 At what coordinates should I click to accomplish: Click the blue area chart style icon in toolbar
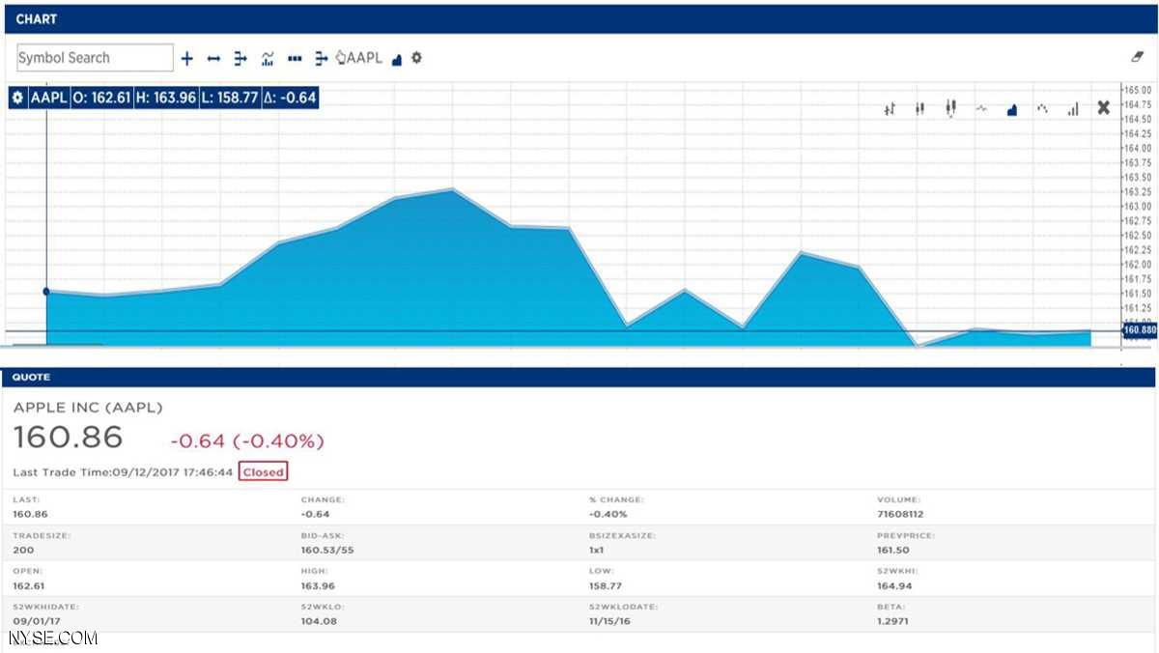(396, 59)
